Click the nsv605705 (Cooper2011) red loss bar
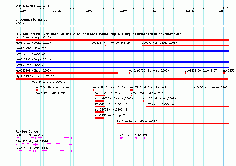This screenshot has width=236, height=166. click(122, 40)
